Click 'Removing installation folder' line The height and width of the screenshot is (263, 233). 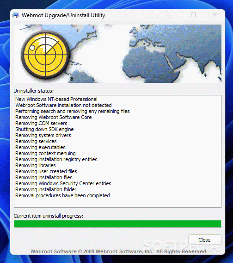tap(46, 190)
